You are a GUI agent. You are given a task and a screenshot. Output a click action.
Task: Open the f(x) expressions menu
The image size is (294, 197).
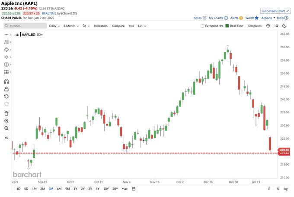point(131,26)
